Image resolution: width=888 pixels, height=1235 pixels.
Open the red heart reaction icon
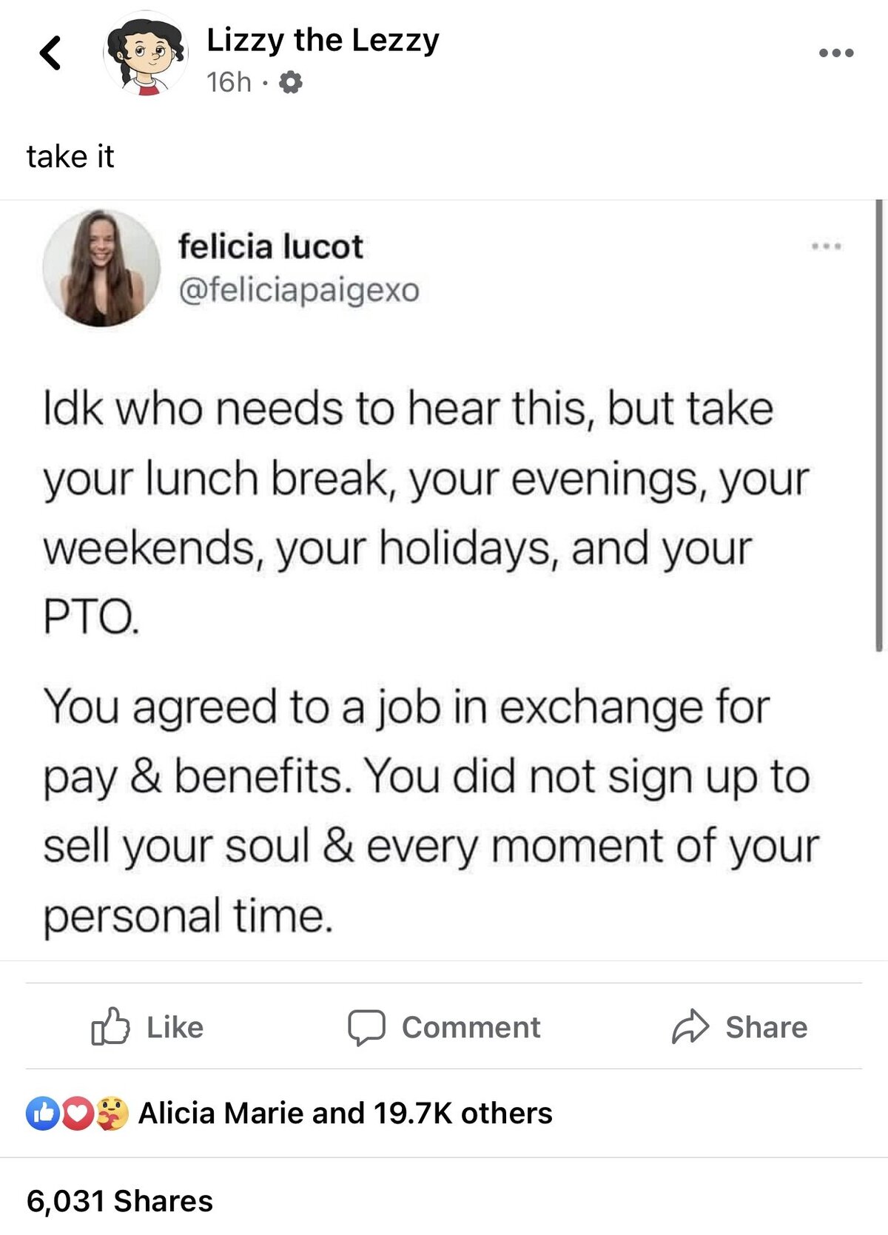click(77, 1114)
